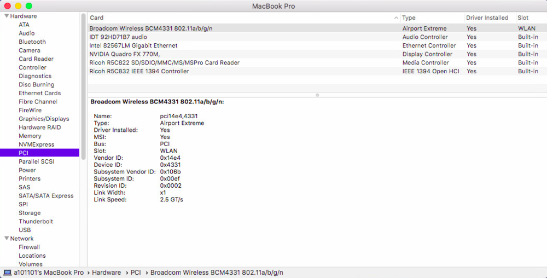This screenshot has height=278, width=547.
Task: Select Fibre Channel in the sidebar
Action: tap(38, 101)
